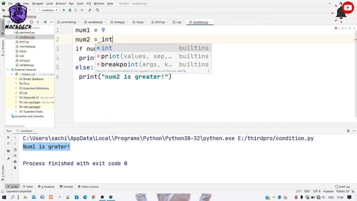Collapse the External Libraries node

tap(8, 70)
